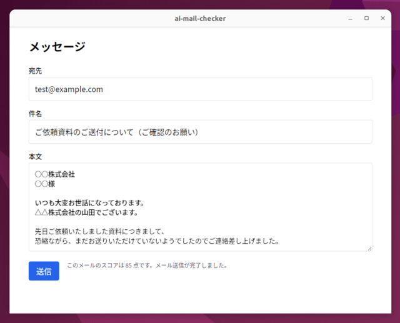
Task: Click the 本文 label
Action: tap(35, 156)
